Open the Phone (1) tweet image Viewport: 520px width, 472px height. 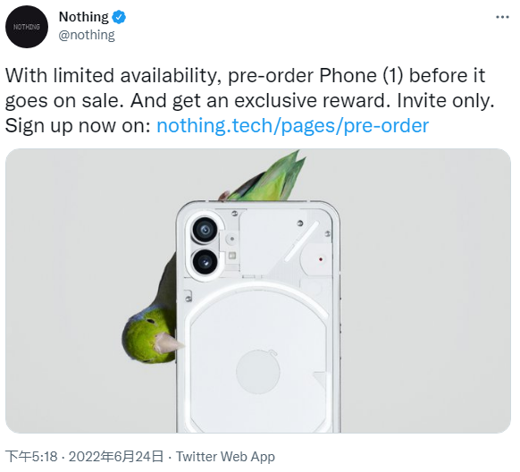pyautogui.click(x=258, y=291)
